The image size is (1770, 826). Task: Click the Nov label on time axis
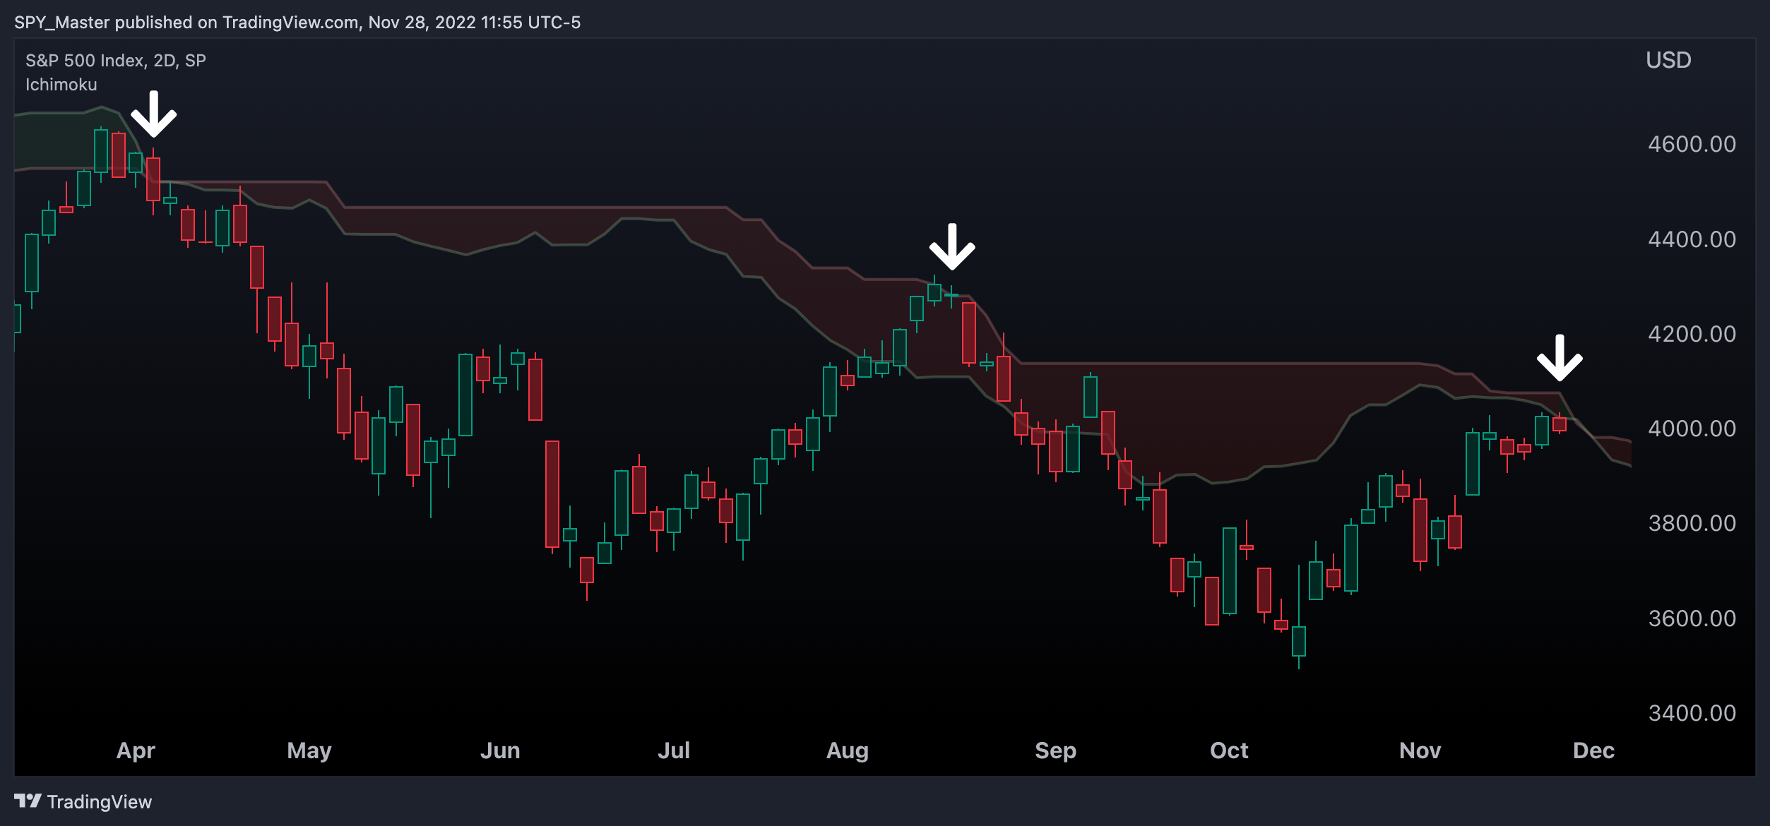1420,750
